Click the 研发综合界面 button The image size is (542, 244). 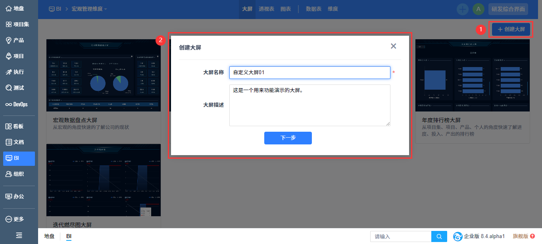[508, 9]
